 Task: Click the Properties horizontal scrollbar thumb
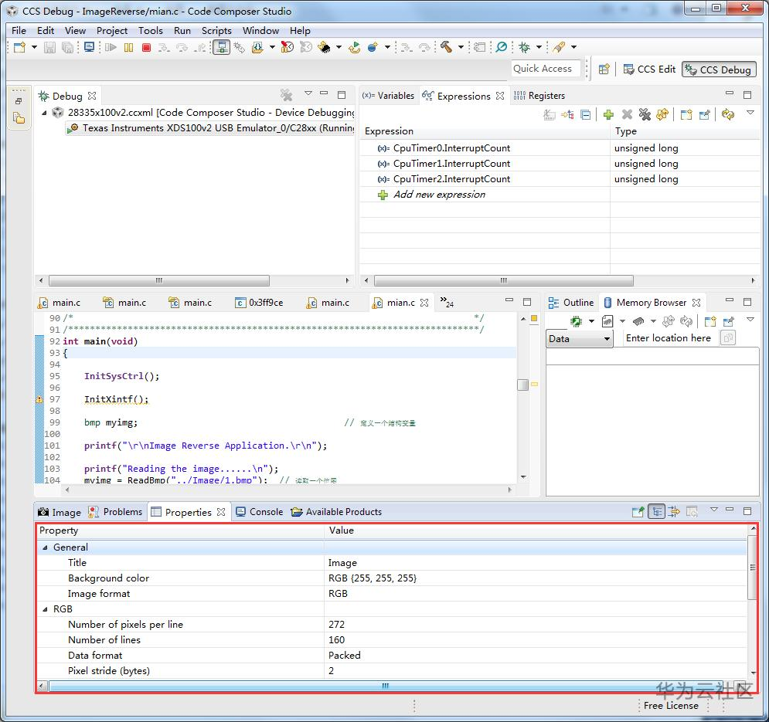tap(386, 686)
